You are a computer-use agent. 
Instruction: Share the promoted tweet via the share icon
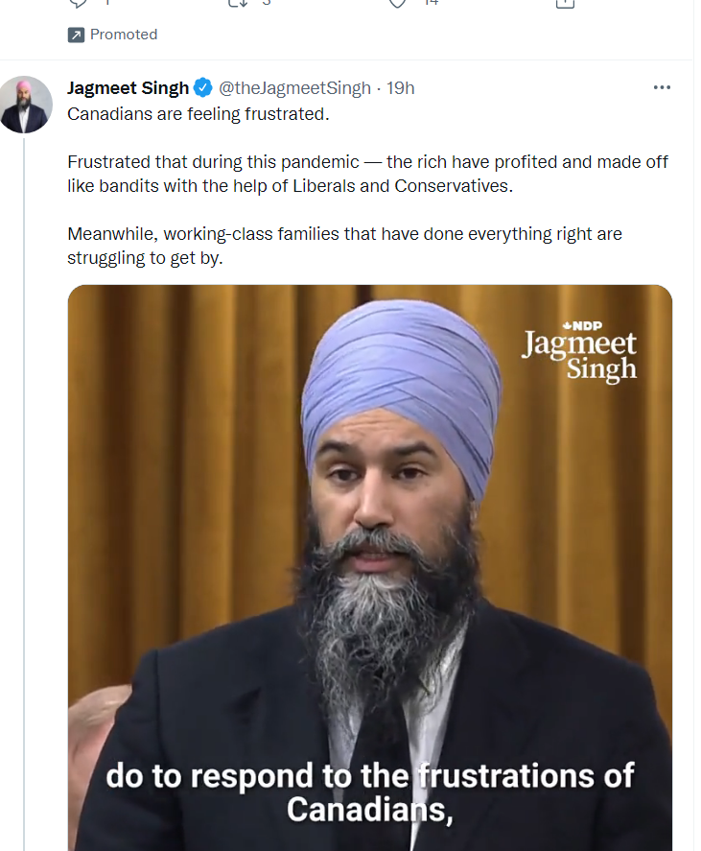point(565,3)
